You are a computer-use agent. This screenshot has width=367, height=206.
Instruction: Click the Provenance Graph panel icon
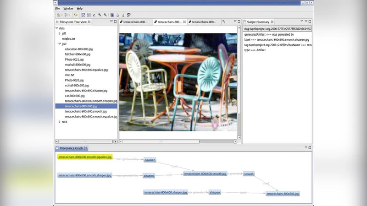pyautogui.click(x=57, y=148)
